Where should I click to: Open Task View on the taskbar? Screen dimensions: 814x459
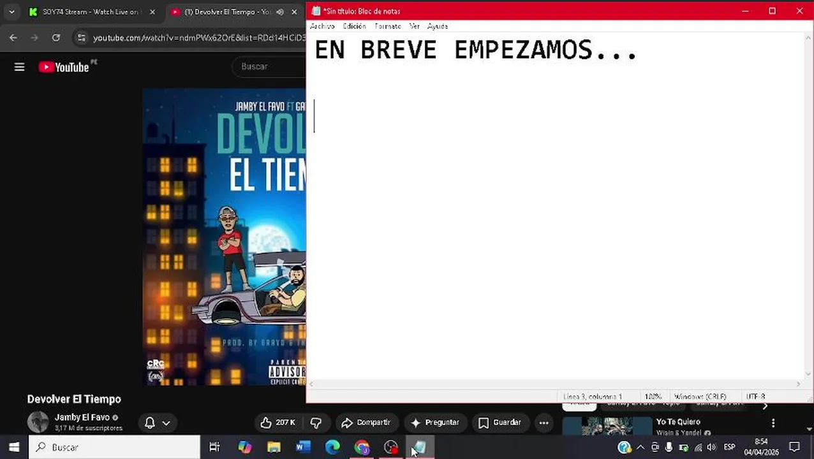coord(214,447)
